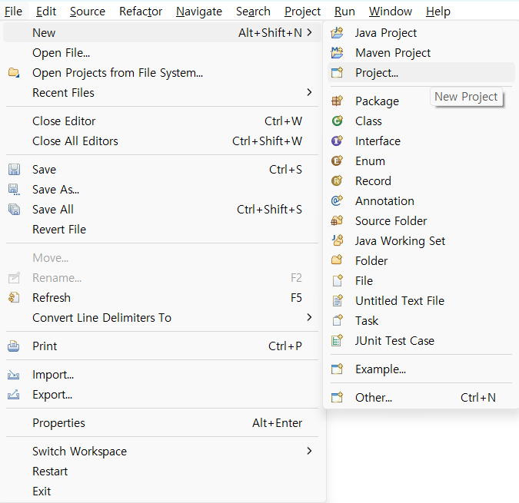The height and width of the screenshot is (503, 519).
Task: Expand the Recent Files submenu arrow
Action: click(310, 92)
